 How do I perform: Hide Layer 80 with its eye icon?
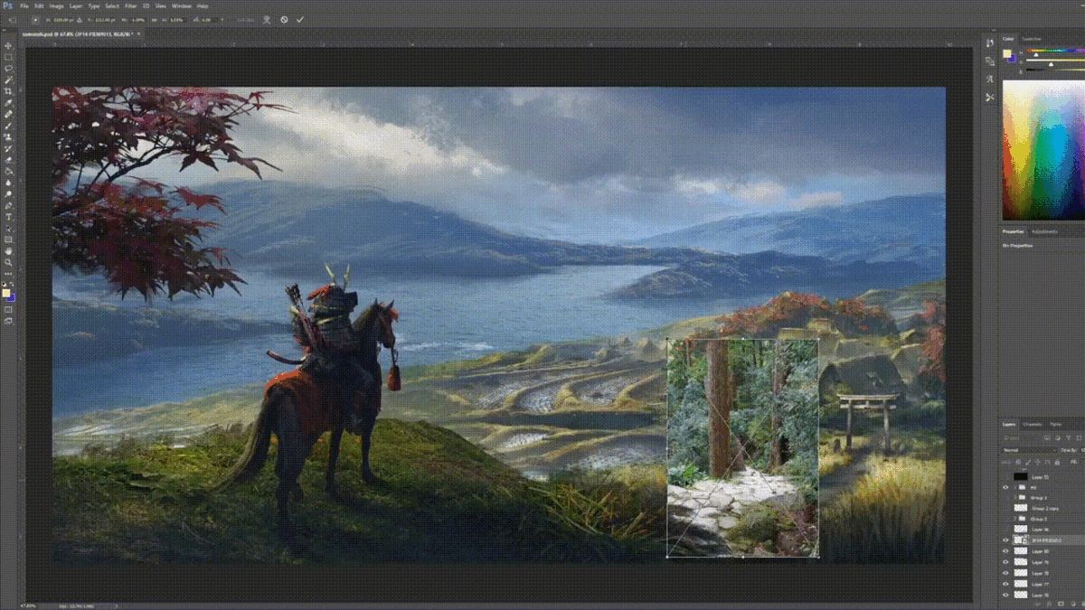(1005, 551)
